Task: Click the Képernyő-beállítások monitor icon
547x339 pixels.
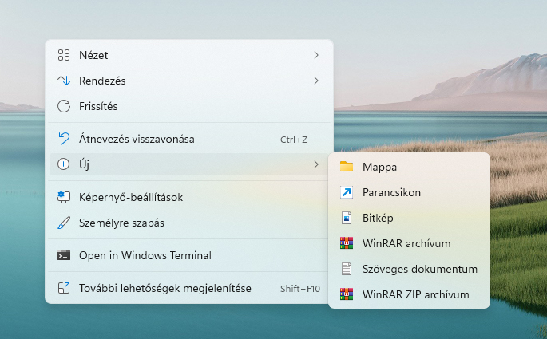Action: tap(65, 197)
